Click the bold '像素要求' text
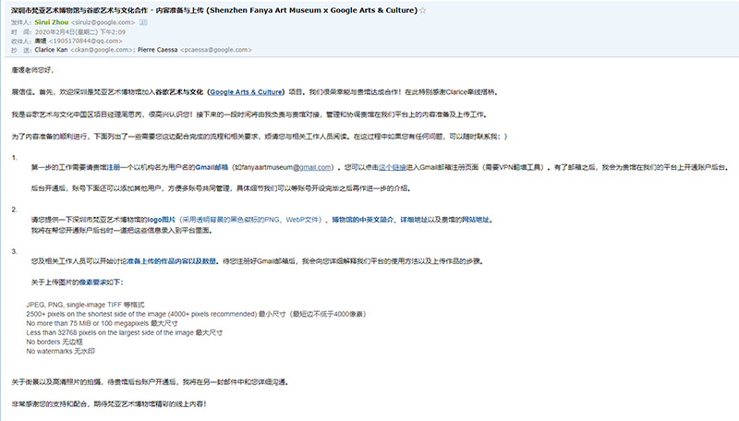739x421 pixels. pos(92,283)
